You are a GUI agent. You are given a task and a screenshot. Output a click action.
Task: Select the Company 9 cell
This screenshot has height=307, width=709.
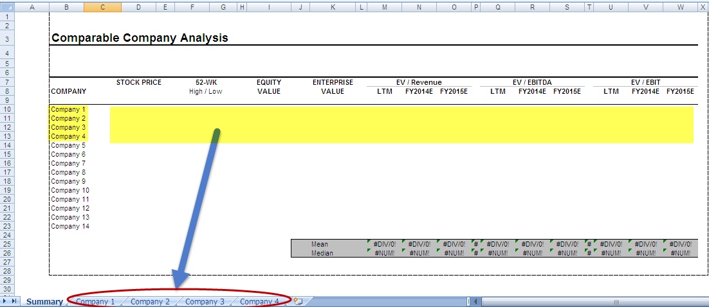(x=69, y=181)
